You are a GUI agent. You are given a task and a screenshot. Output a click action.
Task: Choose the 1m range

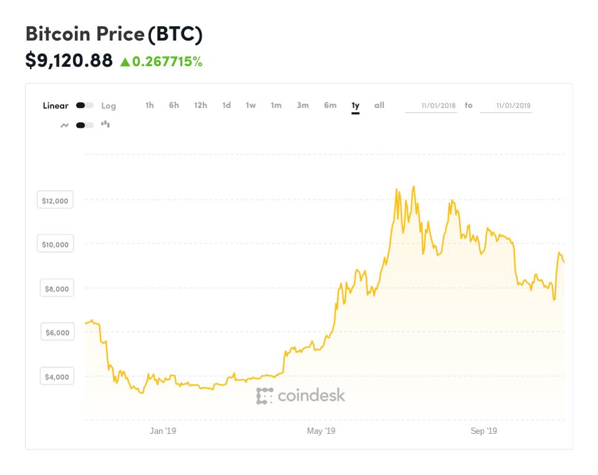pos(276,106)
